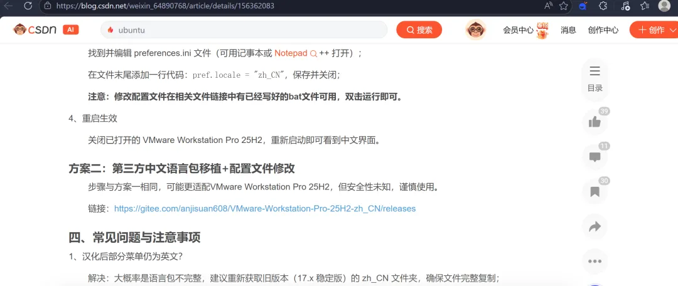Click the bold 注意 bat文件 notice line

coord(245,97)
